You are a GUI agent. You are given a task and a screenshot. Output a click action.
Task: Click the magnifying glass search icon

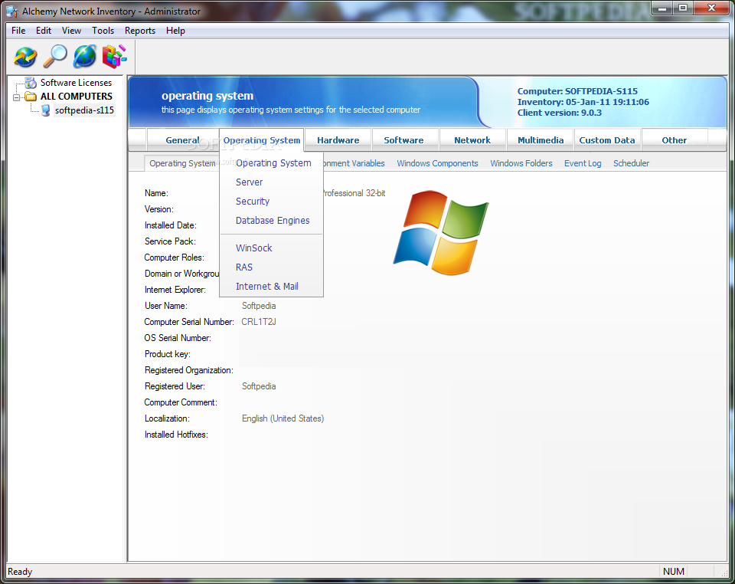click(x=55, y=57)
